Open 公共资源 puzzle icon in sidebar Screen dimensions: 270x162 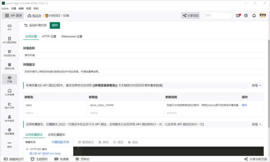(x=9, y=92)
